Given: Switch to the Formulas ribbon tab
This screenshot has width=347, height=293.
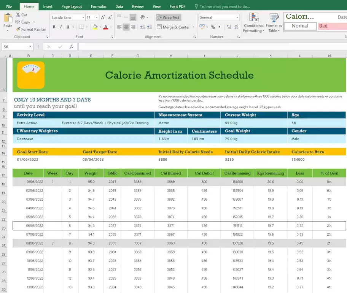Looking at the screenshot, I should point(99,6).
